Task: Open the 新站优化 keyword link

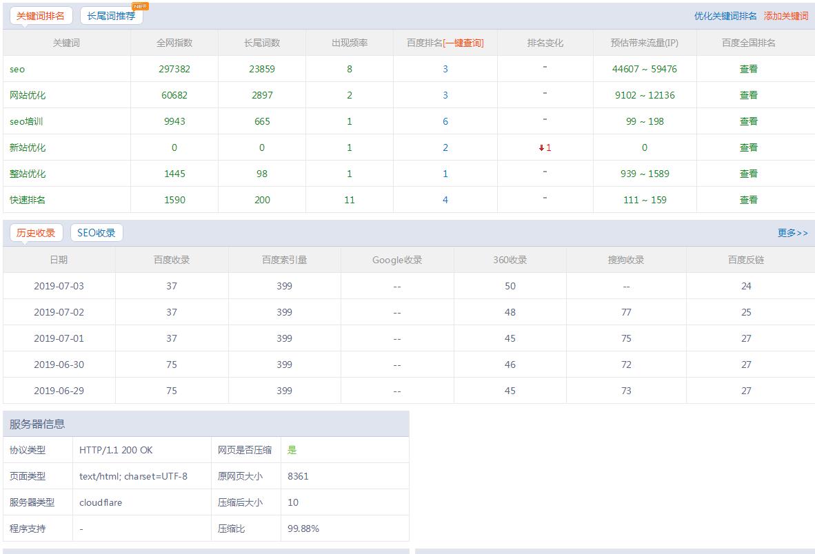Action: point(28,147)
